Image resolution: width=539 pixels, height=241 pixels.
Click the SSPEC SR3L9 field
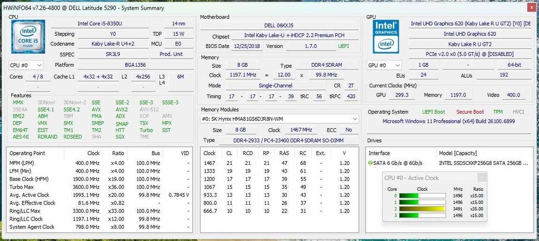tap(113, 54)
